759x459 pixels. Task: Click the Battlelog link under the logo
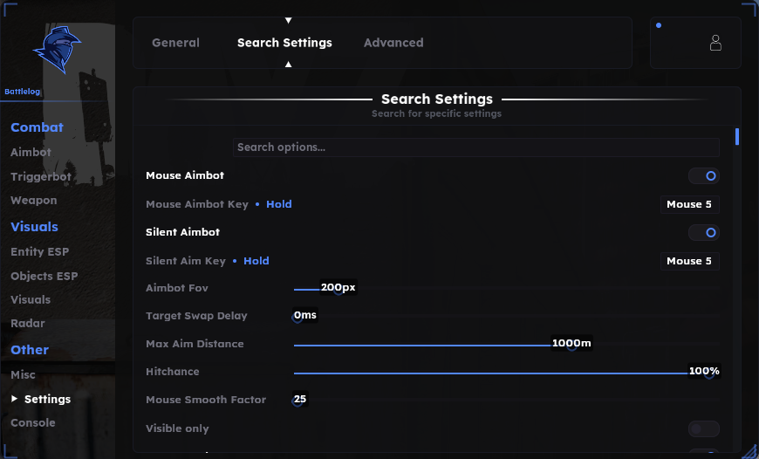pyautogui.click(x=23, y=92)
